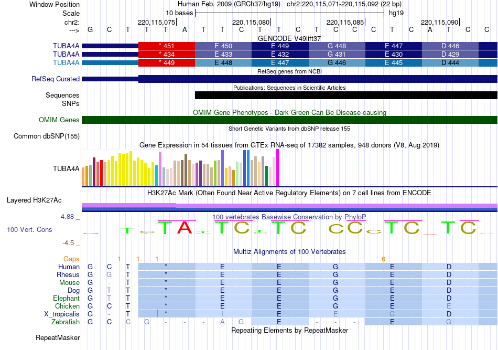Click the dark blue RefSeq Curated gene bar
Viewport: 498px width, 350px height.
click(318, 79)
